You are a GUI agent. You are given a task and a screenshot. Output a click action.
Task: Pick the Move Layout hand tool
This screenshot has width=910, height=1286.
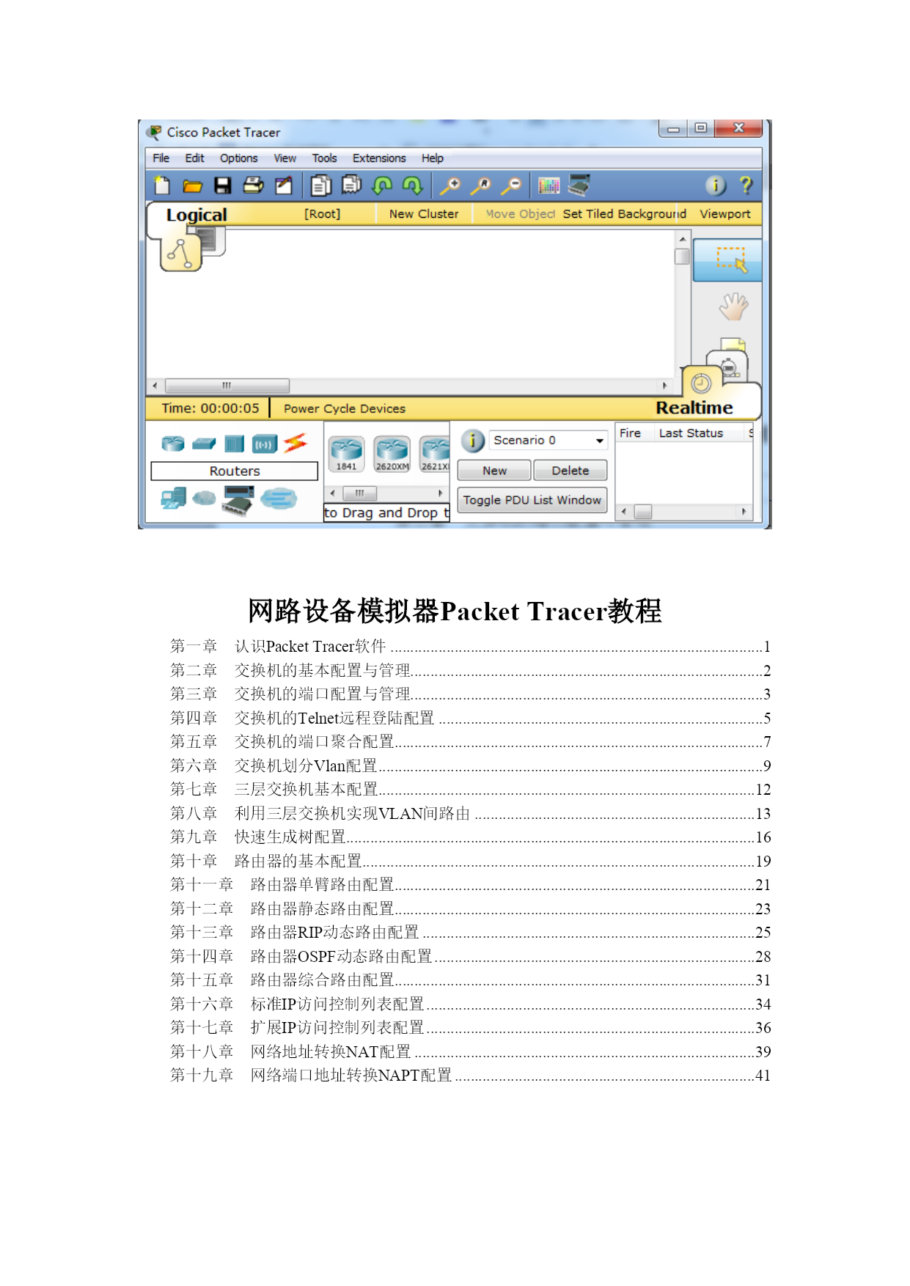(733, 306)
